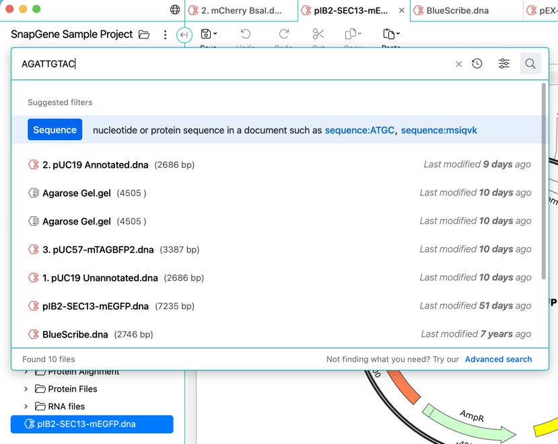
Task: Click the Found 10 files status text
Action: [x=48, y=359]
